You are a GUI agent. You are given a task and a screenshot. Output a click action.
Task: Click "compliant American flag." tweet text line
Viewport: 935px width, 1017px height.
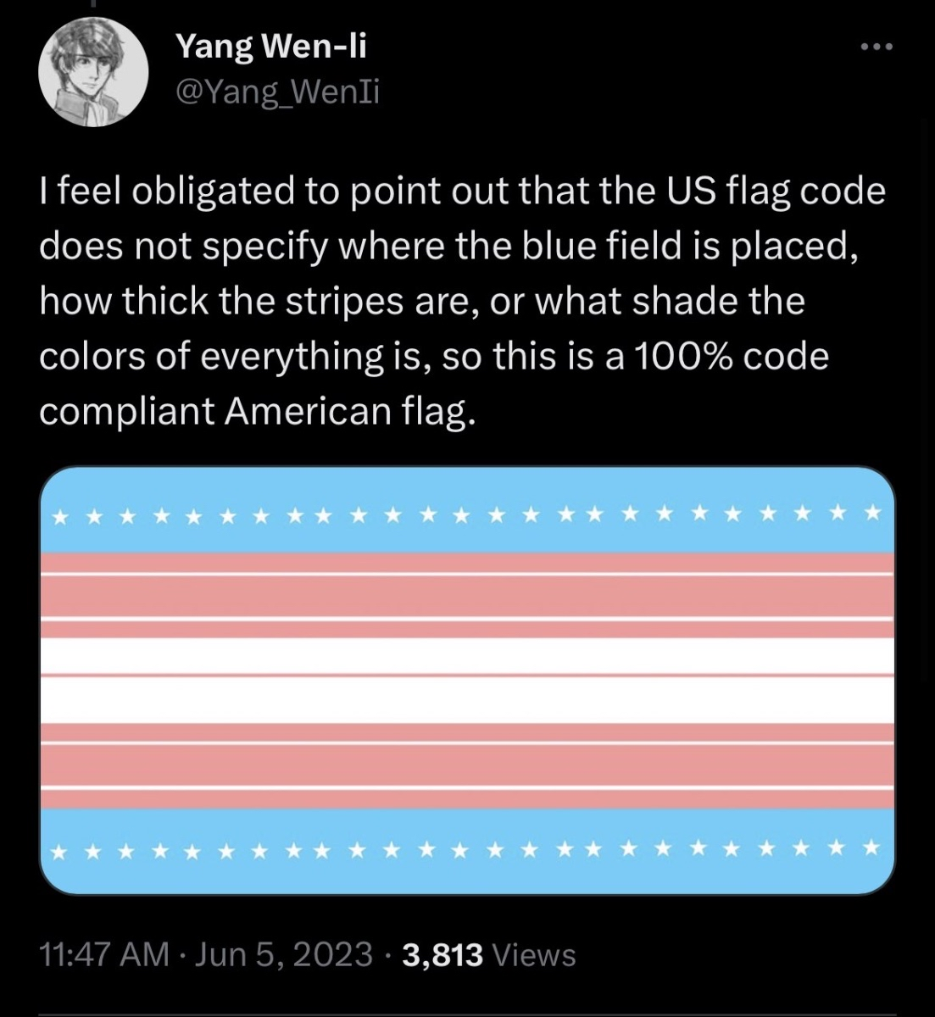pyautogui.click(x=253, y=412)
